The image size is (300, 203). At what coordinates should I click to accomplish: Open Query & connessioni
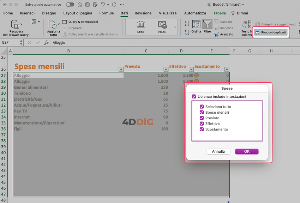coord(80,22)
